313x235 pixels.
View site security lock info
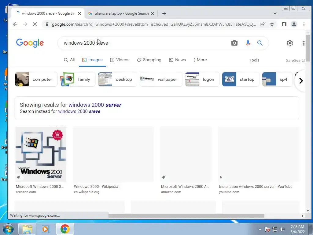coord(47,24)
